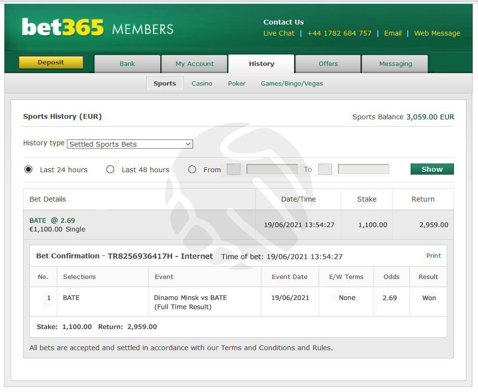Image resolution: width=478 pixels, height=392 pixels.
Task: Open the My Account tab
Action: point(194,63)
